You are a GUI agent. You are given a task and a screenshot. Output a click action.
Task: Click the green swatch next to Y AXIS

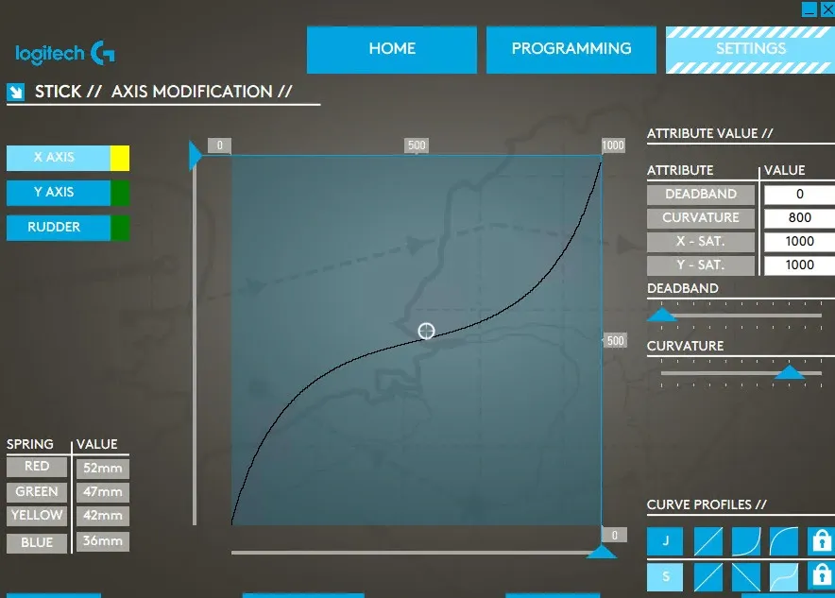120,193
